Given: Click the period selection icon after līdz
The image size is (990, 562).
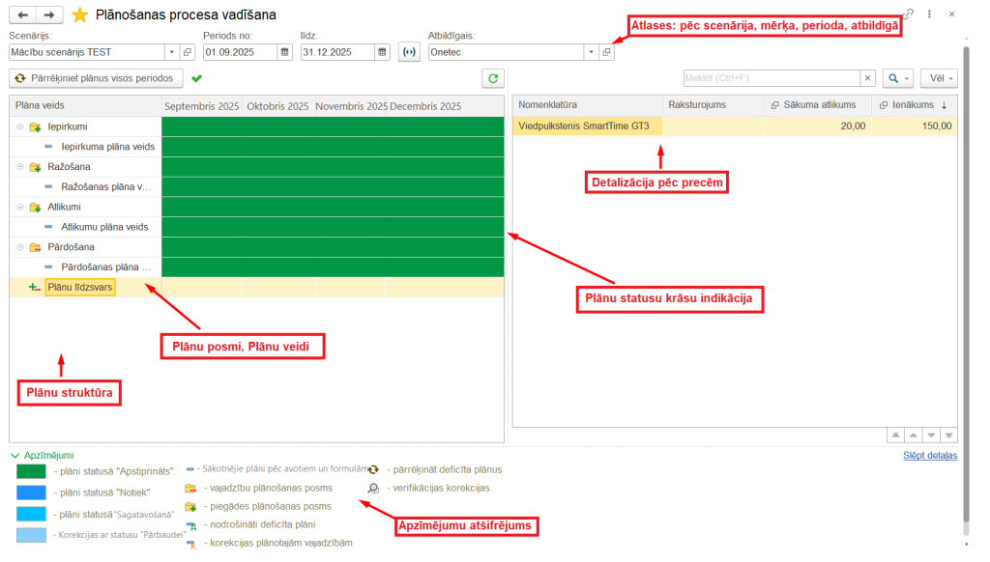Looking at the screenshot, I should (x=409, y=52).
